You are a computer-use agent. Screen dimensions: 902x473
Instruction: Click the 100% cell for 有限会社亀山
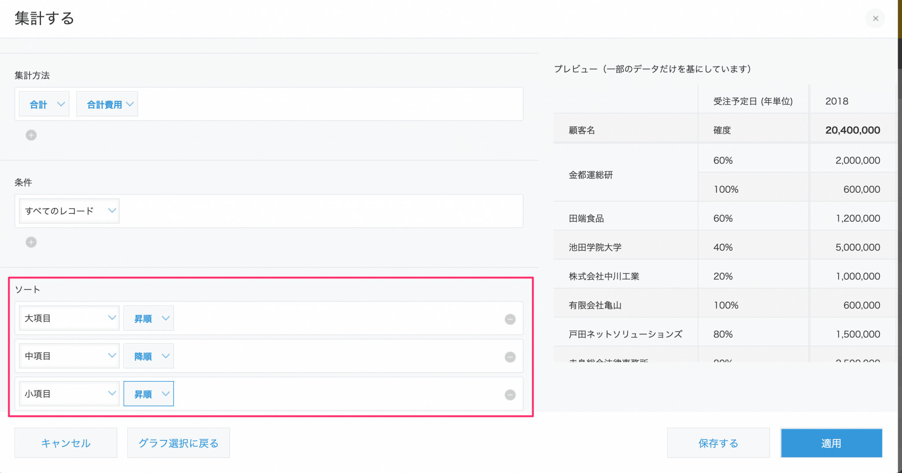pyautogui.click(x=726, y=305)
